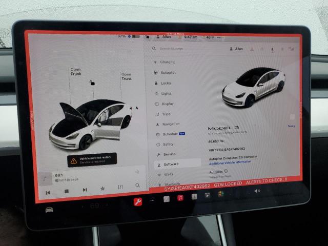The image size is (328, 246).
Task: Tap the white Model 3 image on Software page
Action: (254, 87)
